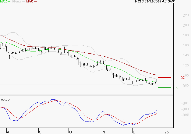The image size is (191, 134).
Task: Click the 25 year marker on axis
Action: pyautogui.click(x=166, y=132)
